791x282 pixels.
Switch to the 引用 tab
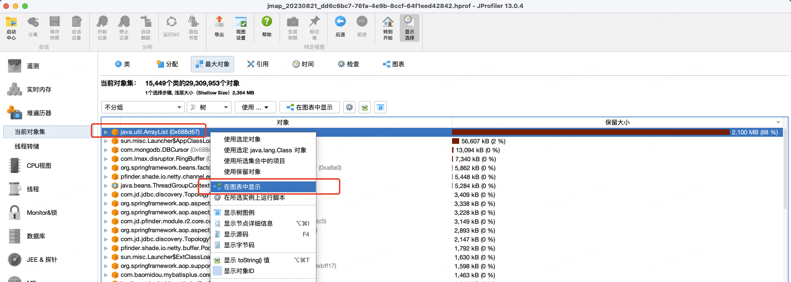258,64
